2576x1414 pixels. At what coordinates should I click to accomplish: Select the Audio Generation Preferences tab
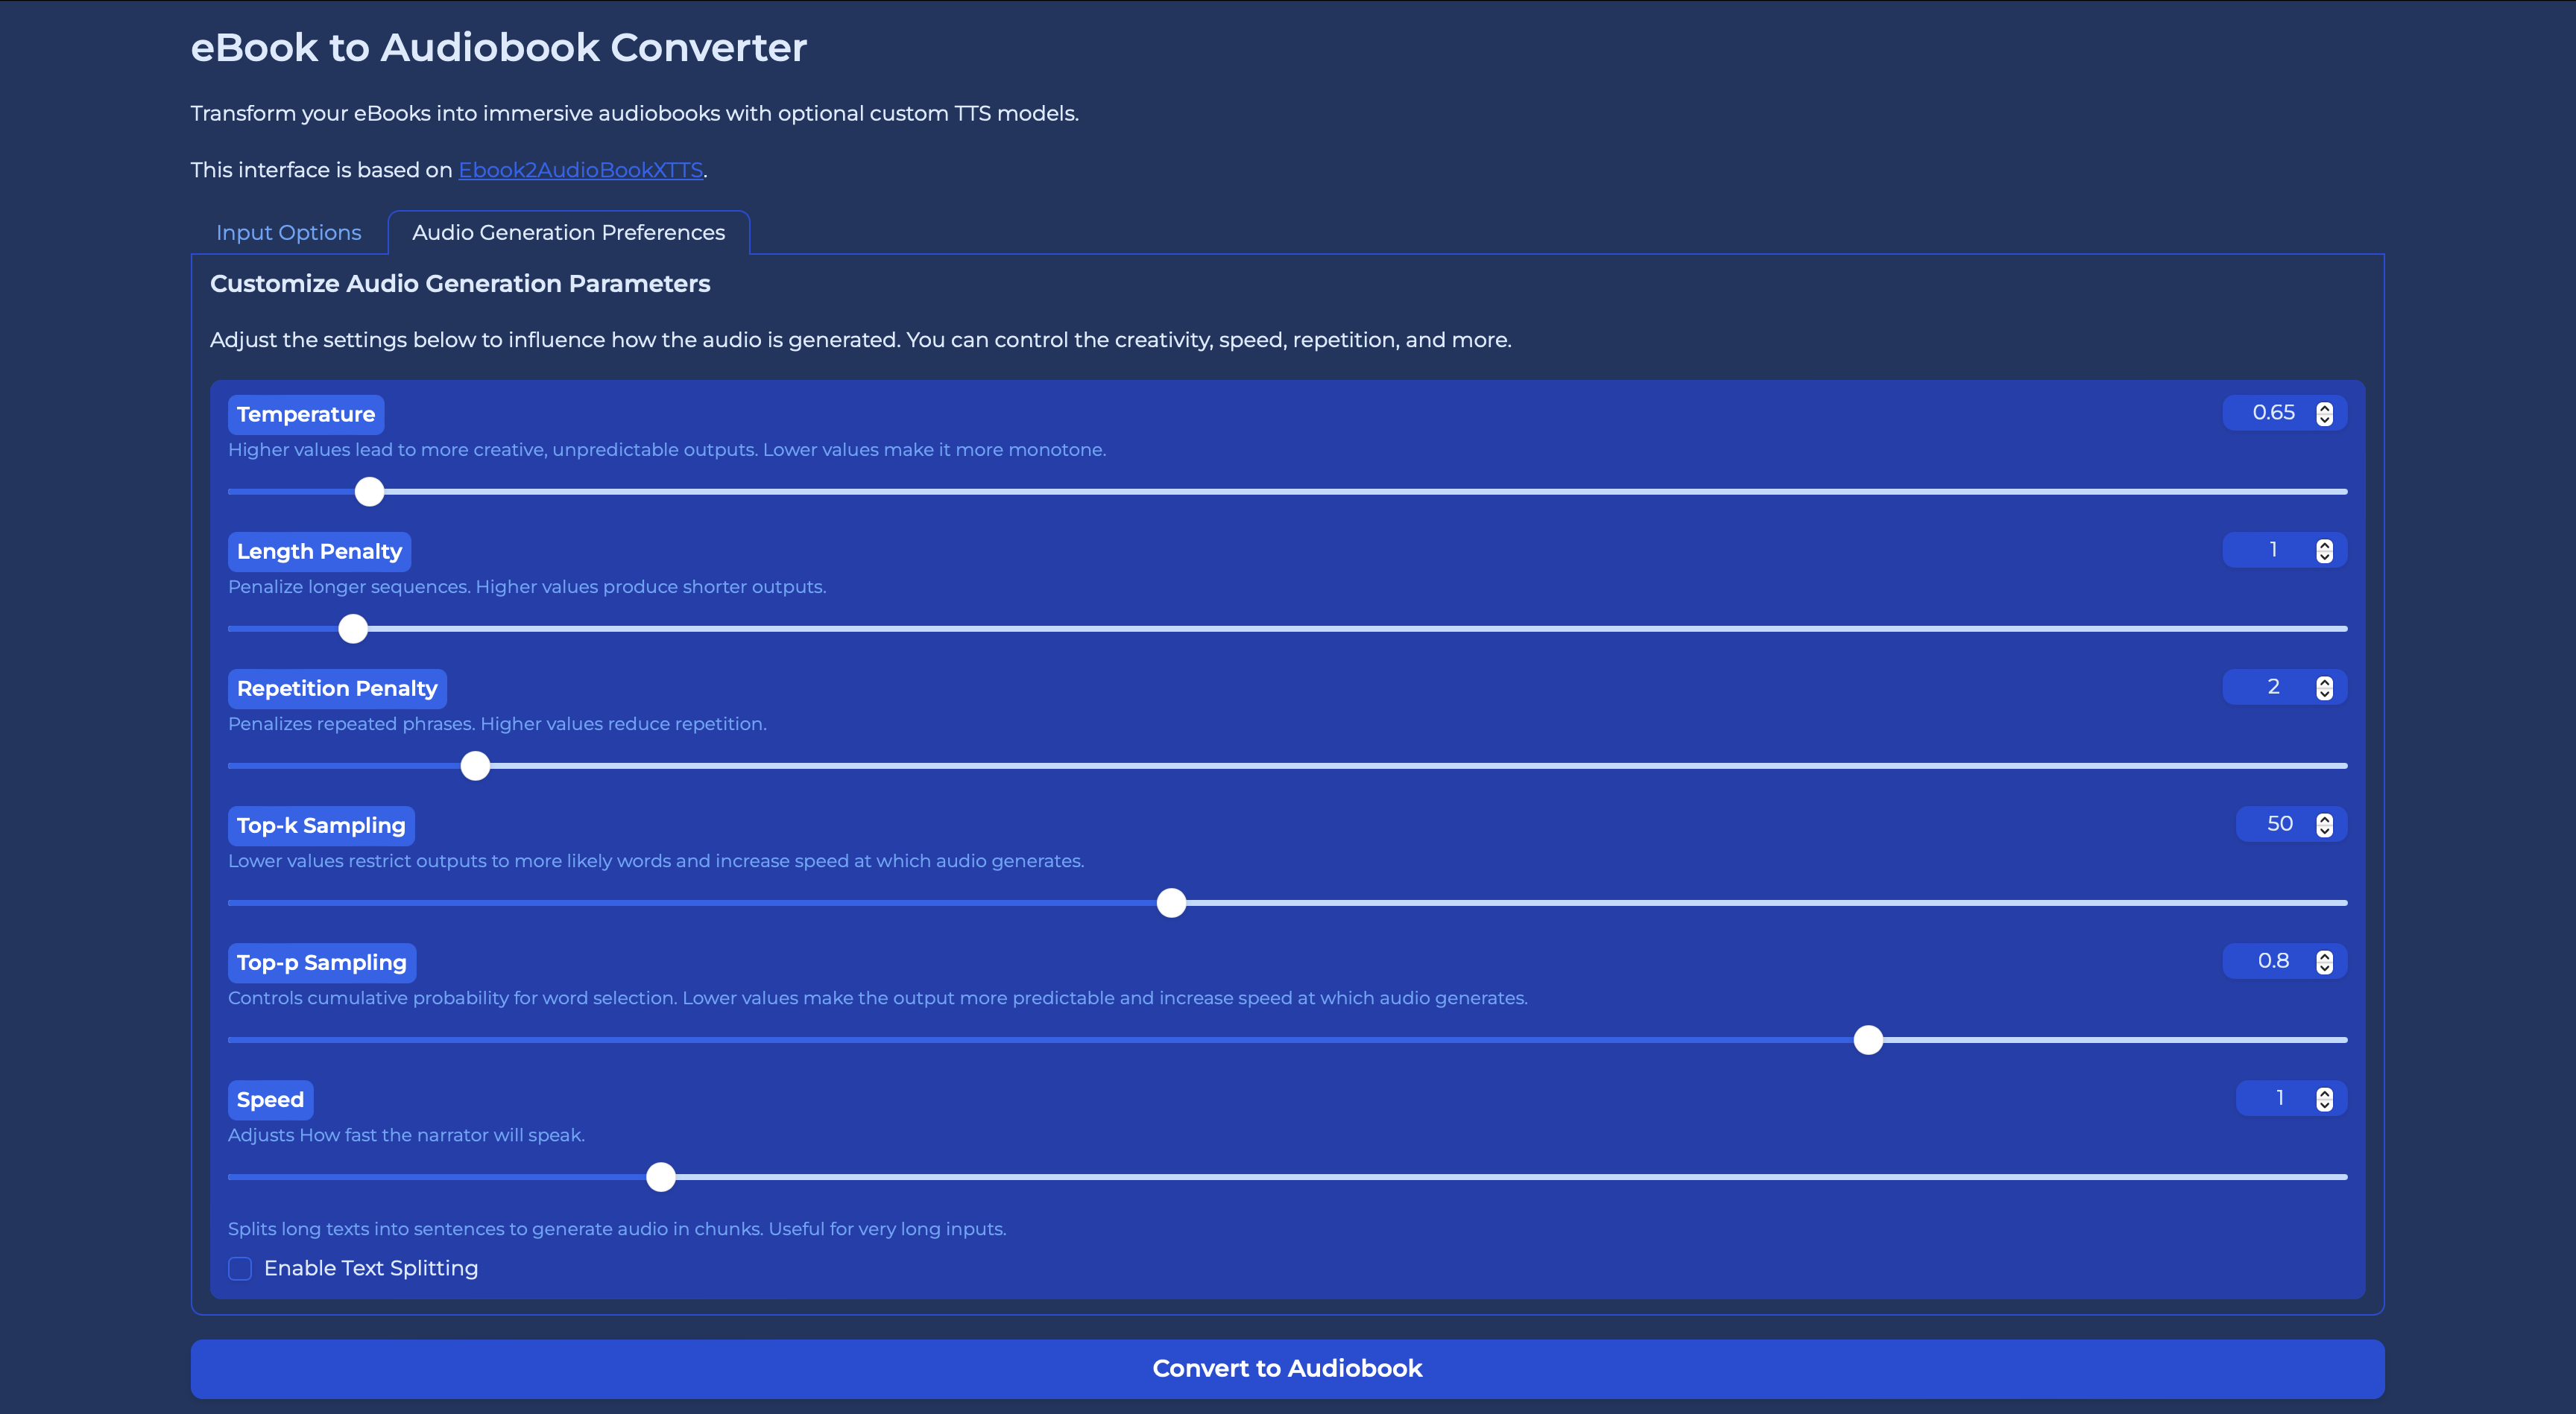click(x=568, y=233)
